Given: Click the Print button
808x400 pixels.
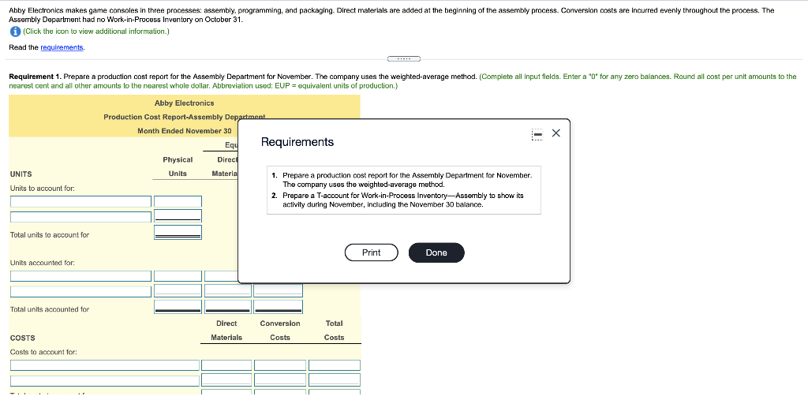Looking at the screenshot, I should tap(371, 252).
